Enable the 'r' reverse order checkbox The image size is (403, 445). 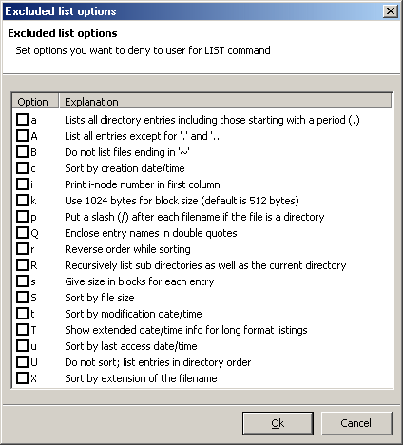22,249
